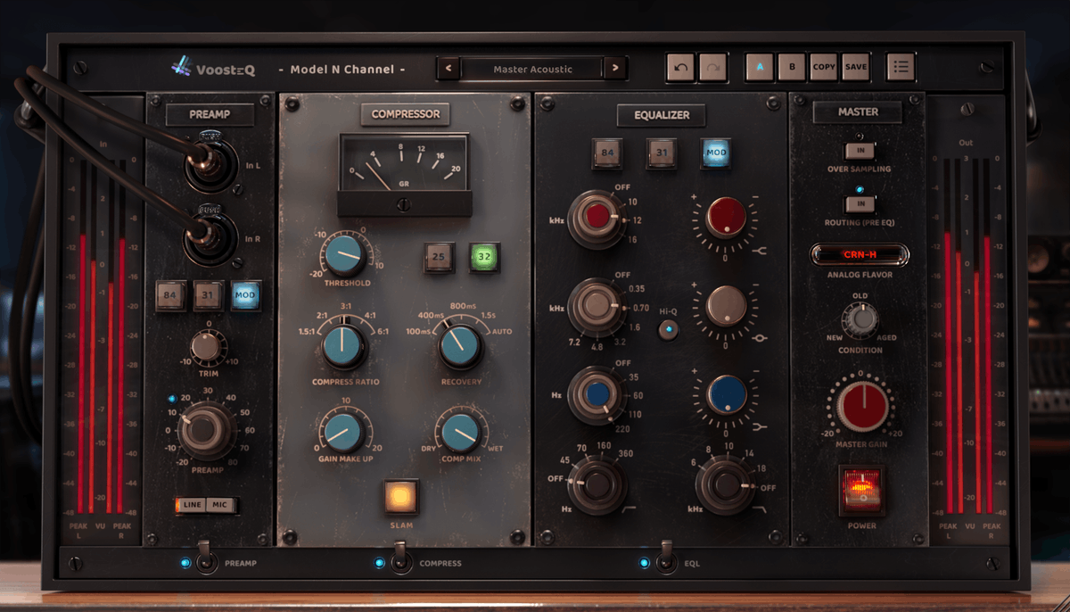Click the RECOVERY knob
Viewport: 1070px width, 612px height.
coord(460,346)
